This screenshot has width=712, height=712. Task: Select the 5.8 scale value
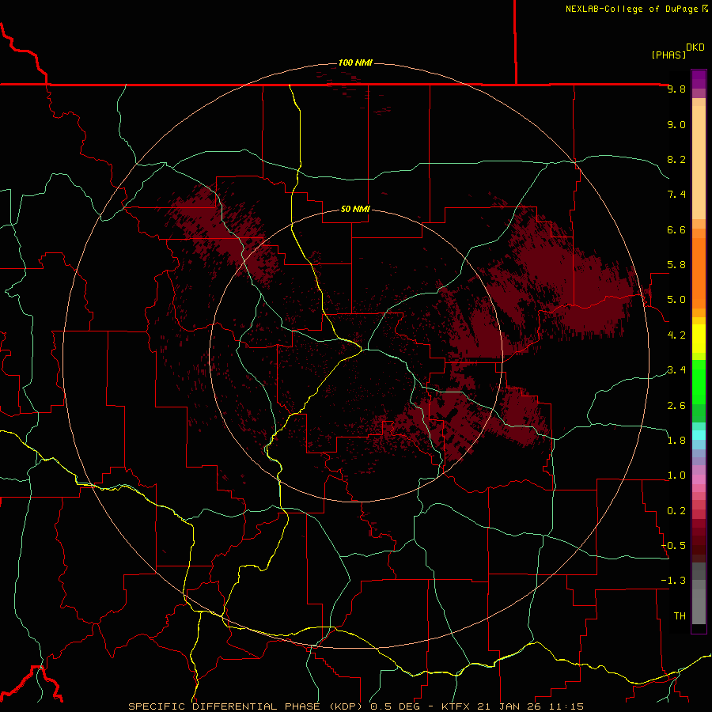click(x=676, y=265)
